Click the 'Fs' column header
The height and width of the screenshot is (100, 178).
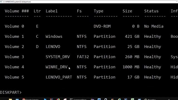click(79, 11)
